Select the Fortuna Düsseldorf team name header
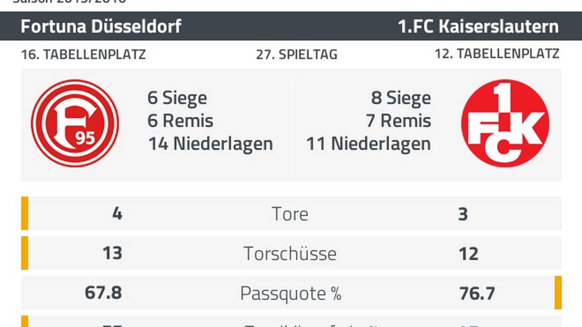This screenshot has width=582, height=327. (101, 27)
